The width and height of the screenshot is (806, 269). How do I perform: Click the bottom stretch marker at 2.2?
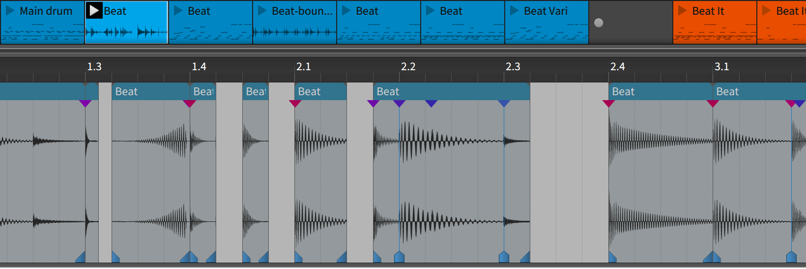(x=399, y=257)
